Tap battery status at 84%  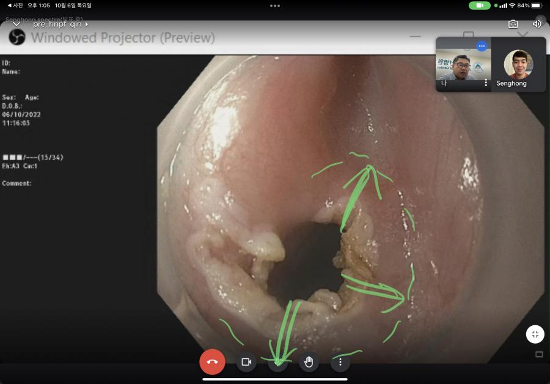(530, 6)
